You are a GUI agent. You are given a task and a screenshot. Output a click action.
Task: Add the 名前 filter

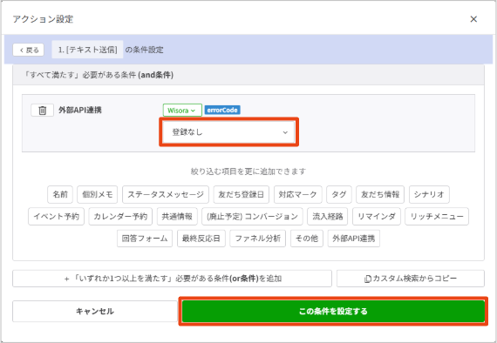pyautogui.click(x=60, y=194)
